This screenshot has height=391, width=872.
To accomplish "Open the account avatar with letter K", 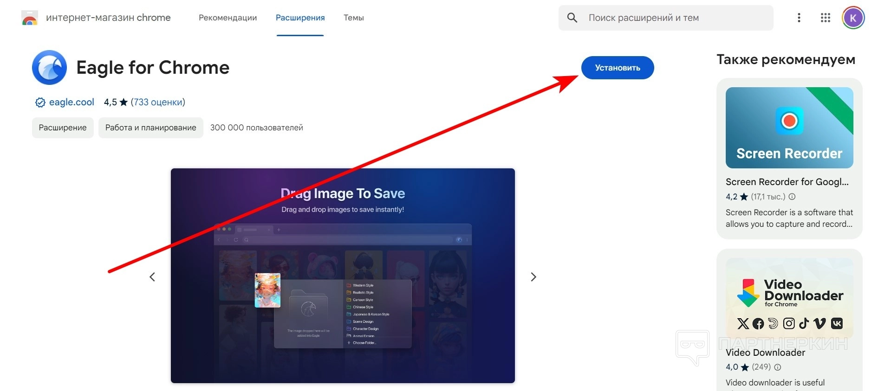I will [x=853, y=18].
